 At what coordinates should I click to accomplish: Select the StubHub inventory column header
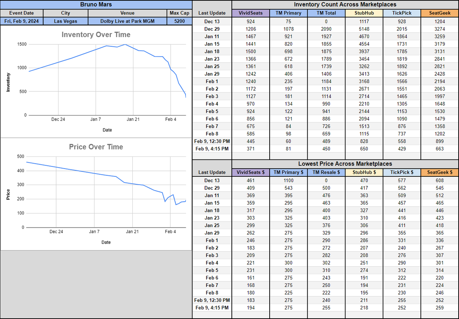tap(364, 13)
